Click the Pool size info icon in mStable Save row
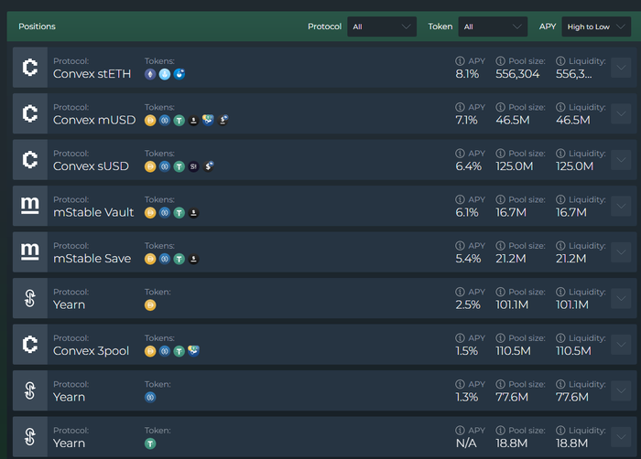Screen dimensions: 641x459 500,246
